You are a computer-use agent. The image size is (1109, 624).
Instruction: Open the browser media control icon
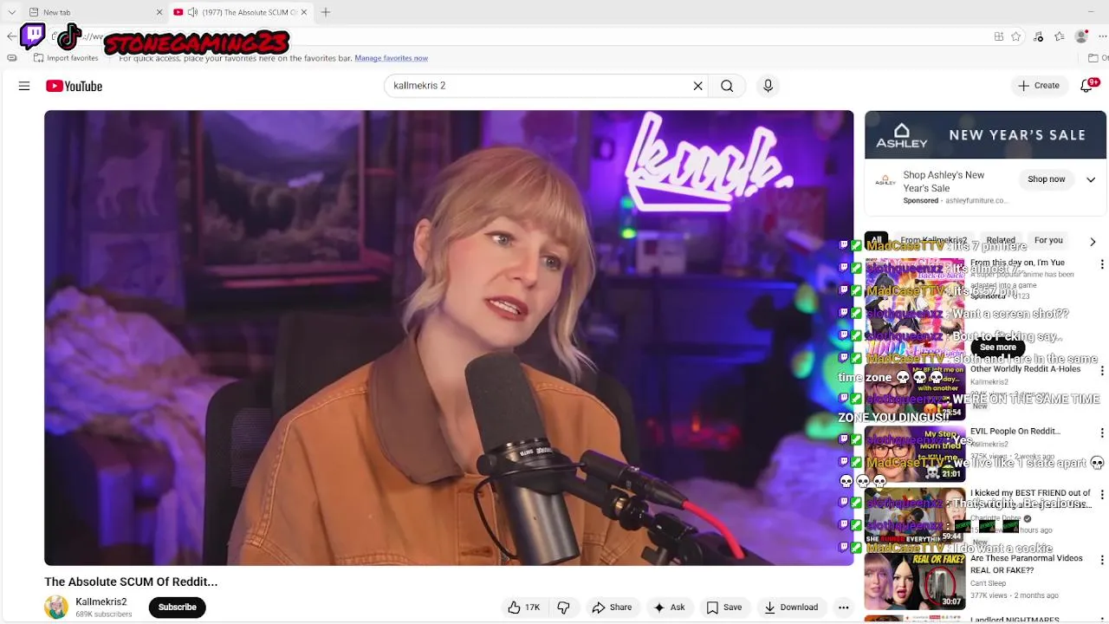(1039, 36)
